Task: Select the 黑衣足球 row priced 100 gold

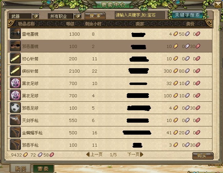Action: click(x=110, y=96)
